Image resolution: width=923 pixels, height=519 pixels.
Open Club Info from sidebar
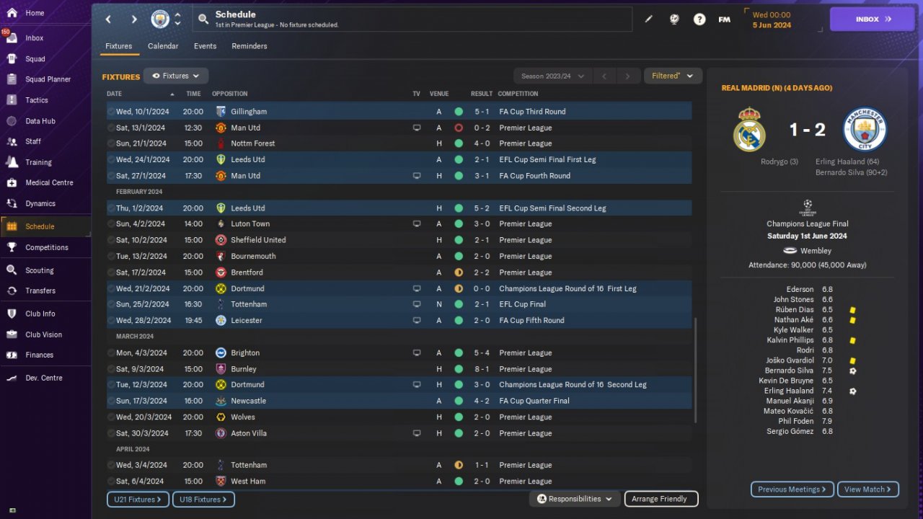pos(40,314)
